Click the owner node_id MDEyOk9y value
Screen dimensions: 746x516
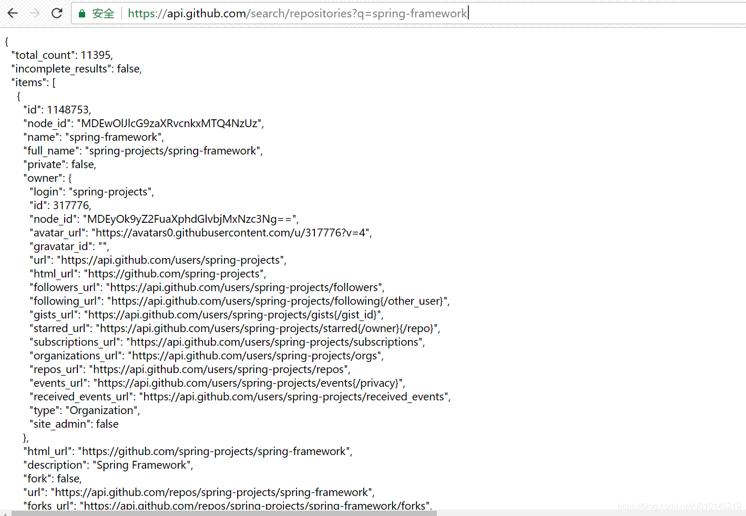190,219
